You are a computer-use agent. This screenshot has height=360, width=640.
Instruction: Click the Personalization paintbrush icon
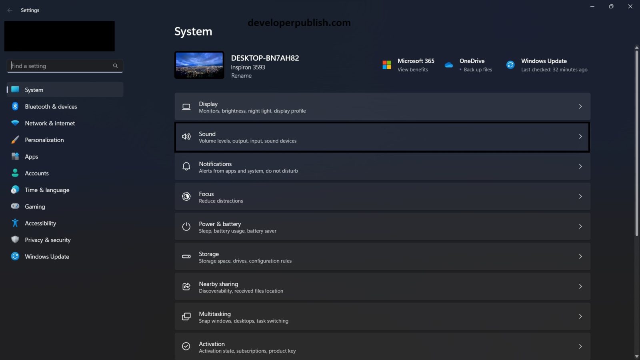(15, 140)
